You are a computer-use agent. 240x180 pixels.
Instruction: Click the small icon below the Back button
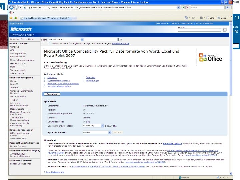[11, 12]
